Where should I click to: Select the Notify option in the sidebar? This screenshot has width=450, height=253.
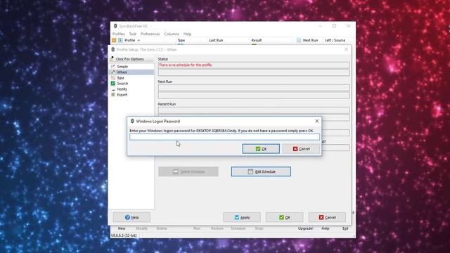[x=122, y=89]
